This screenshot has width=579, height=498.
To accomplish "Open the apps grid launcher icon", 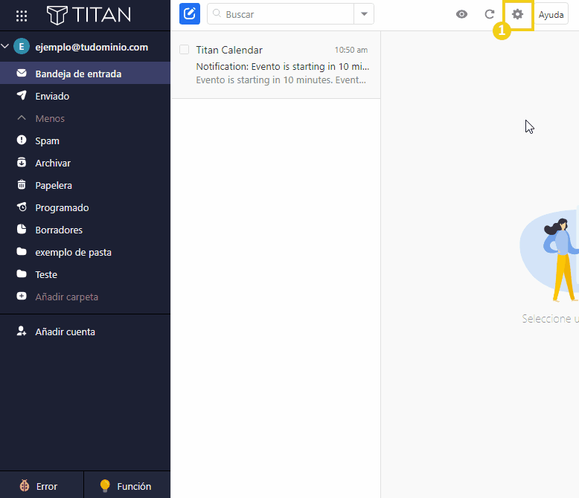I will (22, 16).
